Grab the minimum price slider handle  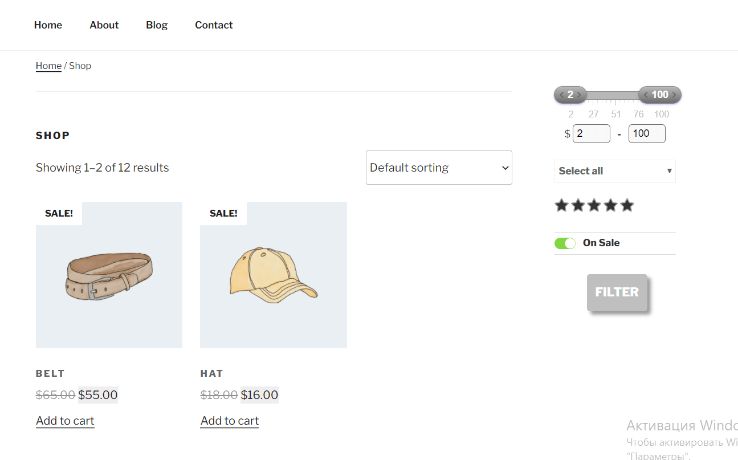(570, 95)
